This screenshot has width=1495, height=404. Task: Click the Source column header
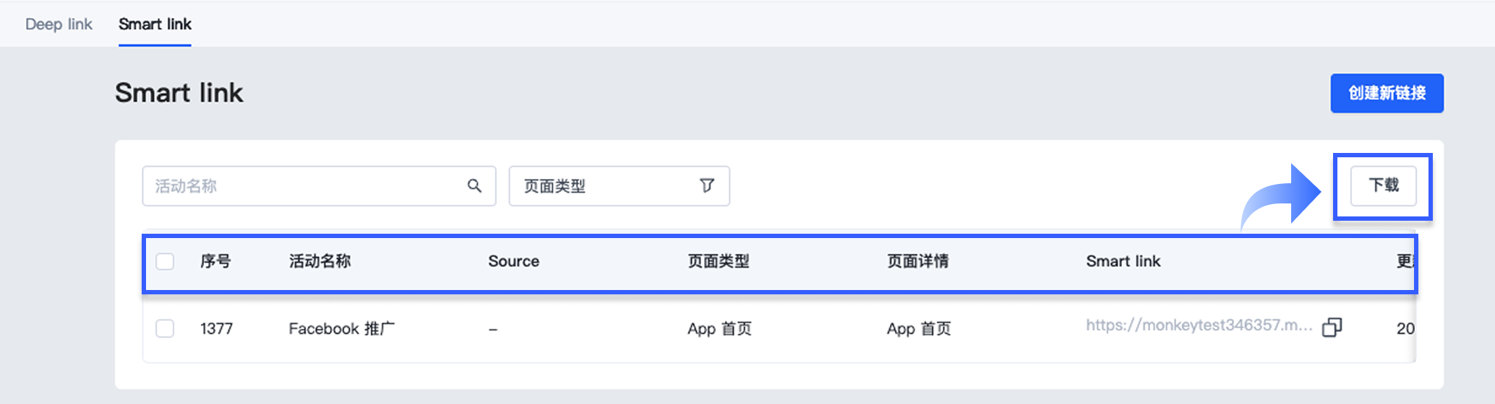click(513, 261)
